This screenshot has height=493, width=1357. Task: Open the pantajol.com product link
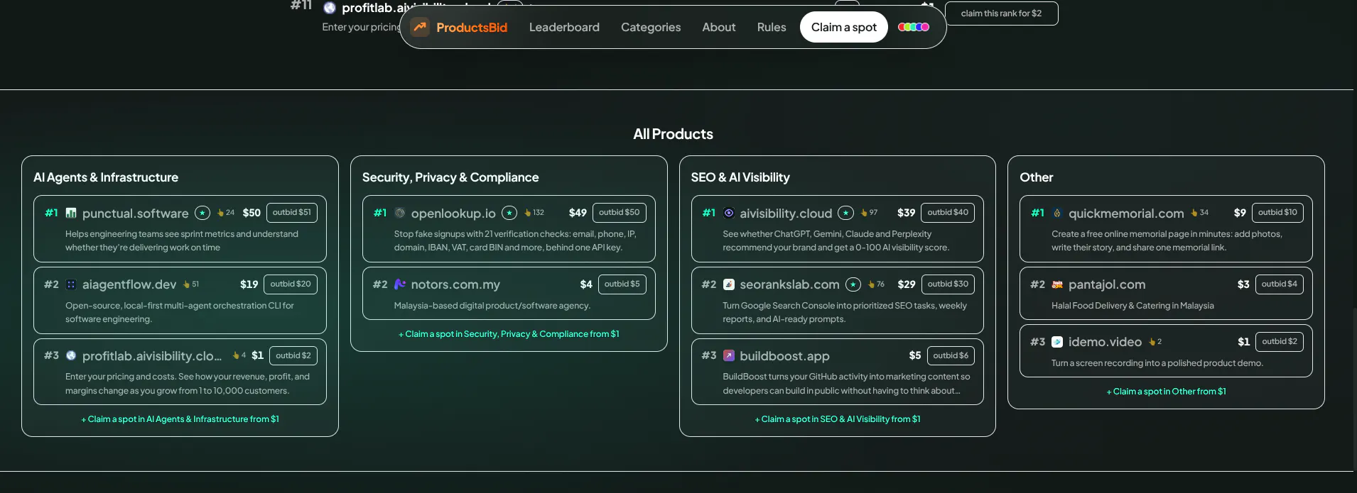point(1107,284)
